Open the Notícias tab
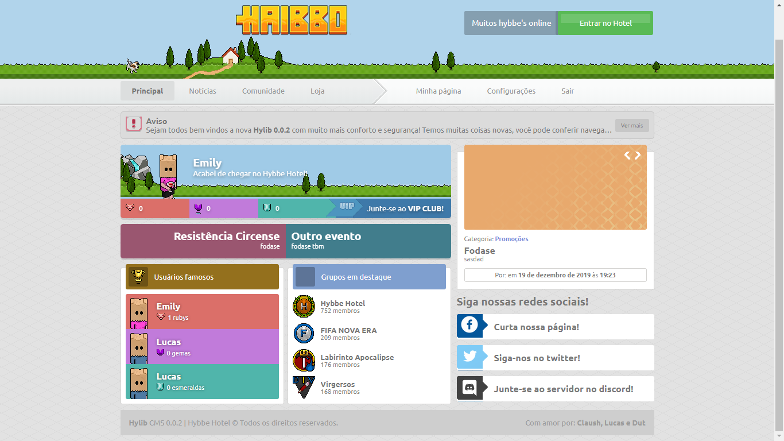The height and width of the screenshot is (441, 784). pyautogui.click(x=203, y=91)
